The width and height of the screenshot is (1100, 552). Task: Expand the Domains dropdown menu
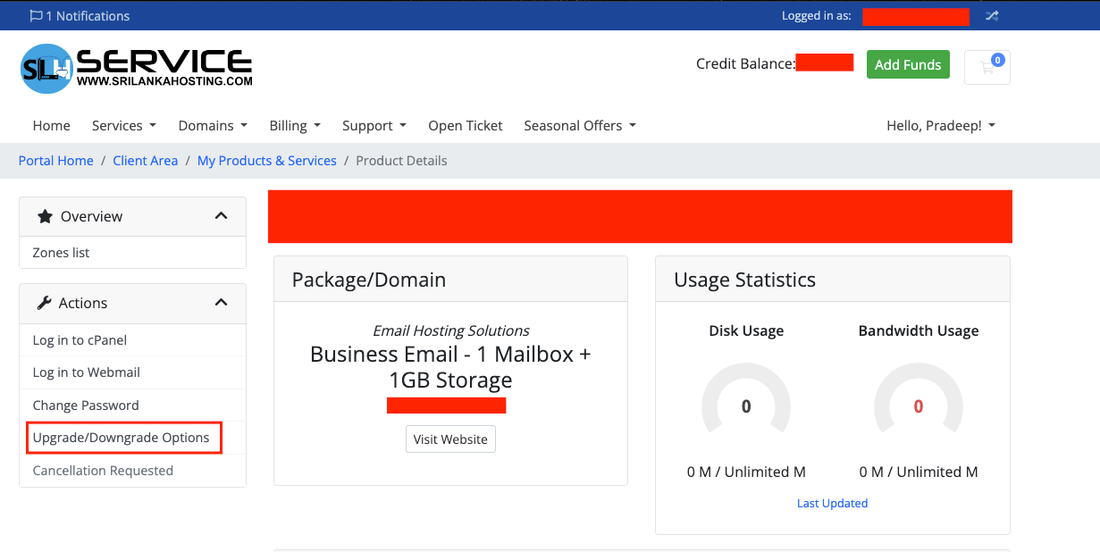click(213, 126)
